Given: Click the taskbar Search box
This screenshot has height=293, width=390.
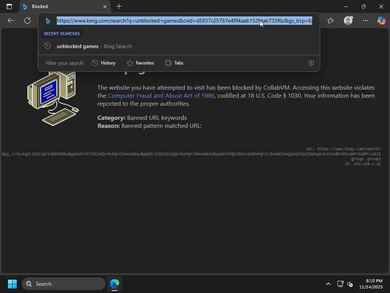Looking at the screenshot, I should tap(64, 284).
